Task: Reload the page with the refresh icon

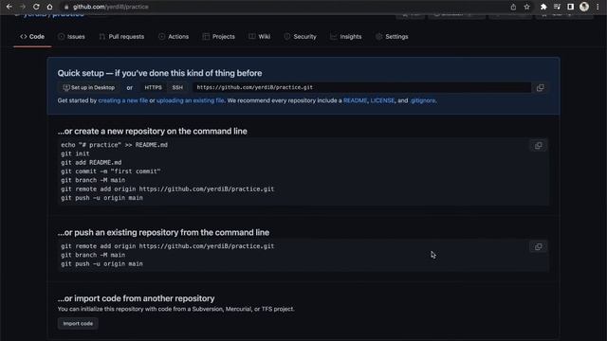Action: (x=36, y=7)
